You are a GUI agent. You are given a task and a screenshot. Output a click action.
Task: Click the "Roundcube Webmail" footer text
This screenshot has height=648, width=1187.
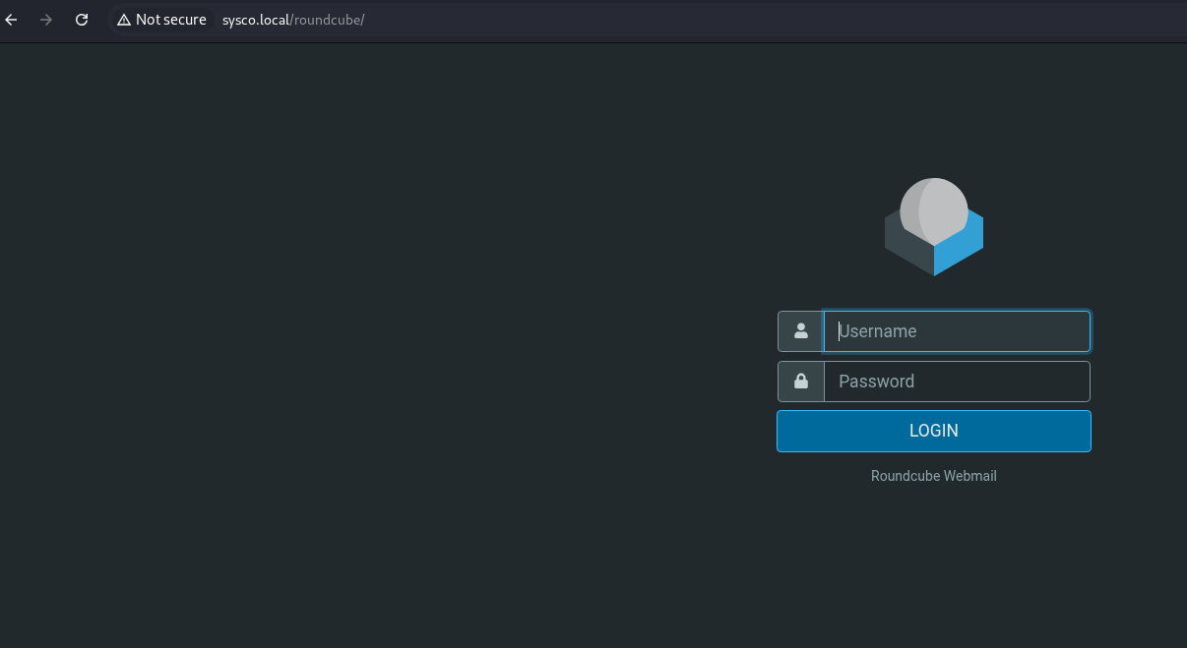pos(933,476)
